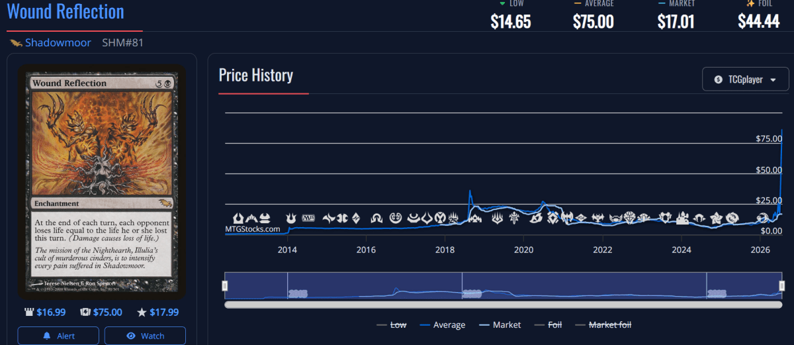Toggle the Average series in legend
Screen dimensions: 794x345
pos(442,324)
